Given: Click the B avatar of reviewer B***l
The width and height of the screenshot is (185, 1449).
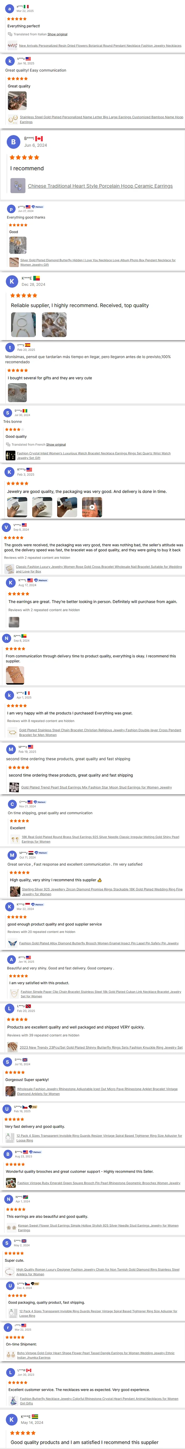Looking at the screenshot, I should [x=14, y=141].
